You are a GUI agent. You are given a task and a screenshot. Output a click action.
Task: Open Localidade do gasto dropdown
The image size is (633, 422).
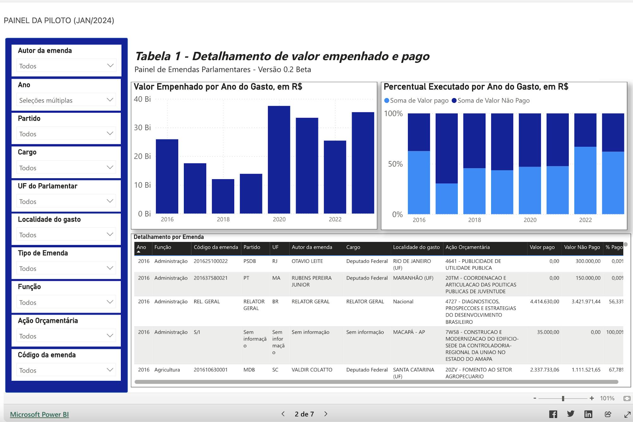coord(66,235)
